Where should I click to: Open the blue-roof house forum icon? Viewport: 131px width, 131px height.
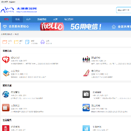click(x=6, y=73)
